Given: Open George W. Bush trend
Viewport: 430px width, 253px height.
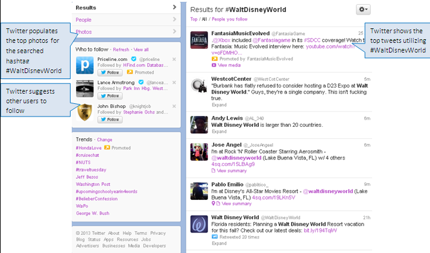Looking at the screenshot, I should [93, 213].
